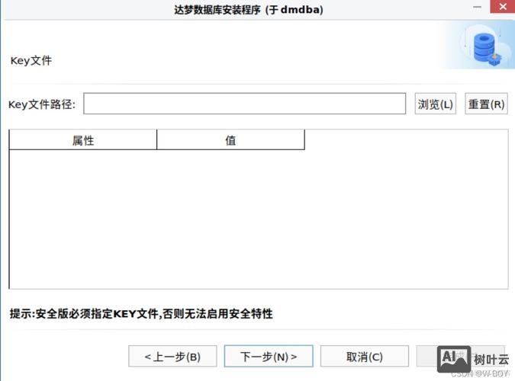The width and height of the screenshot is (515, 381).
Task: Select the 属性 column header
Action: 83,140
